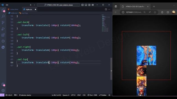Click the Prettier status bar item
Image resolution: width=177 pixels, height=99 pixels.
(x=103, y=95)
